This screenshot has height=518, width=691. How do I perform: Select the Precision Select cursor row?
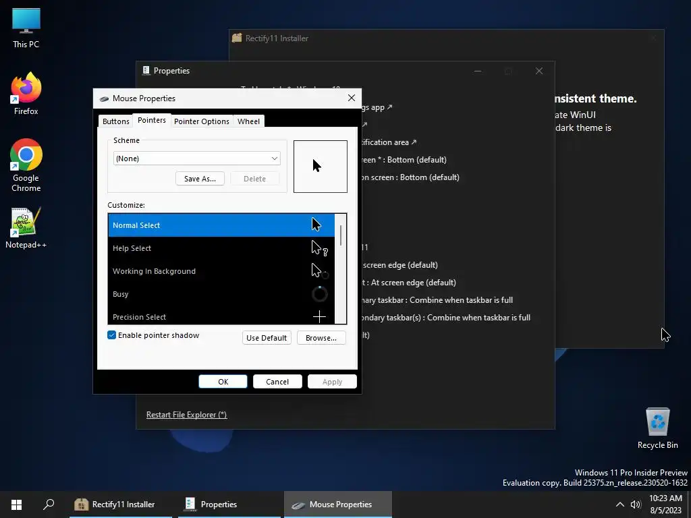(x=221, y=316)
